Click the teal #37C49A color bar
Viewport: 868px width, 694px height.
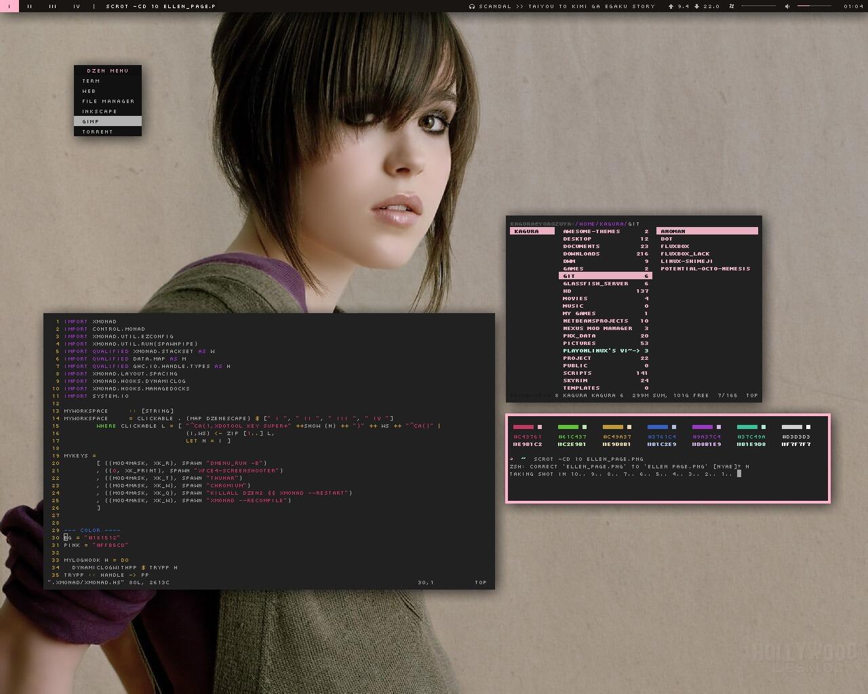(747, 427)
